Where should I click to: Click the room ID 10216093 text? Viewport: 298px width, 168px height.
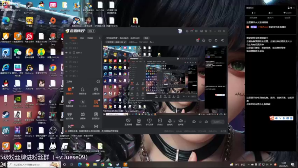coord(143,42)
